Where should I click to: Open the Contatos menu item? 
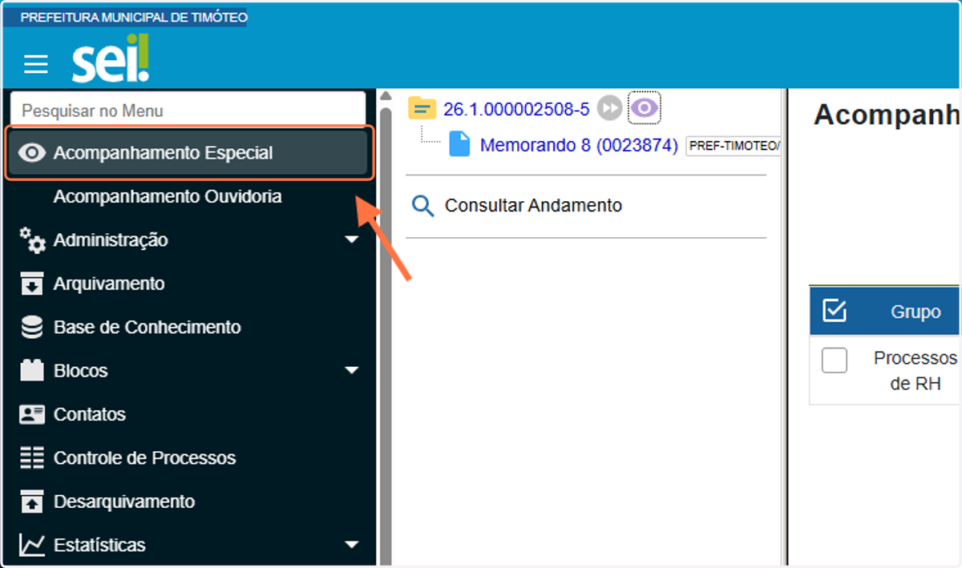pyautogui.click(x=90, y=414)
